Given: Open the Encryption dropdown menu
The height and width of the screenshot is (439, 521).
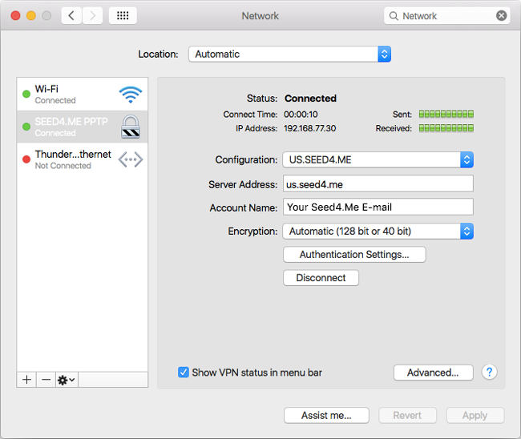Looking at the screenshot, I should pyautogui.click(x=378, y=231).
